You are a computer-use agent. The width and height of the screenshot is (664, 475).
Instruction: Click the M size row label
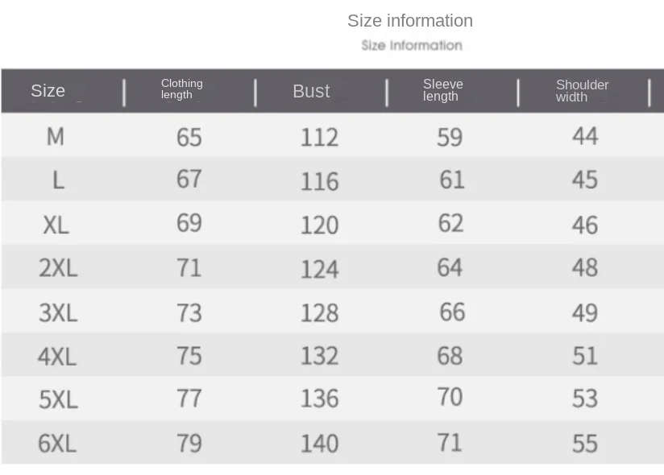click(56, 137)
